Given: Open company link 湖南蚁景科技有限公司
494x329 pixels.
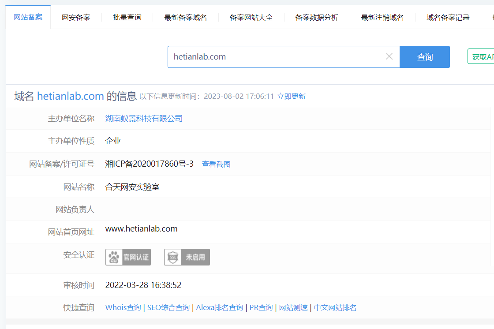Looking at the screenshot, I should point(144,119).
